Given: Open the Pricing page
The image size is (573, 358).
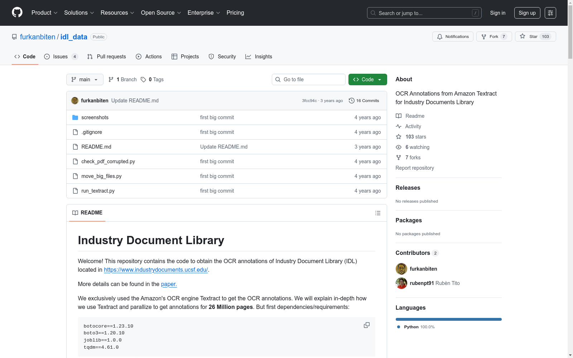Looking at the screenshot, I should 235,13.
